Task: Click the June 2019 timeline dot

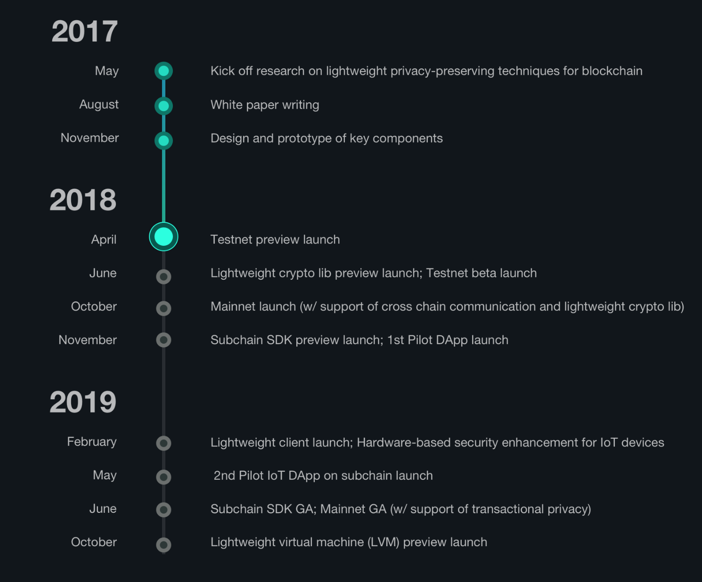Action: [x=163, y=509]
